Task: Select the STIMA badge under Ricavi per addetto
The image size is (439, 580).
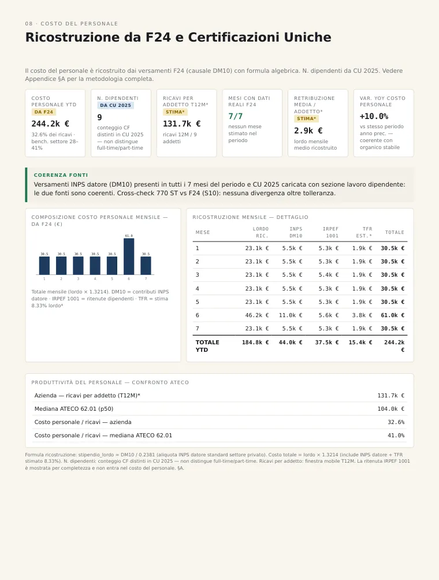Action: 175,112
